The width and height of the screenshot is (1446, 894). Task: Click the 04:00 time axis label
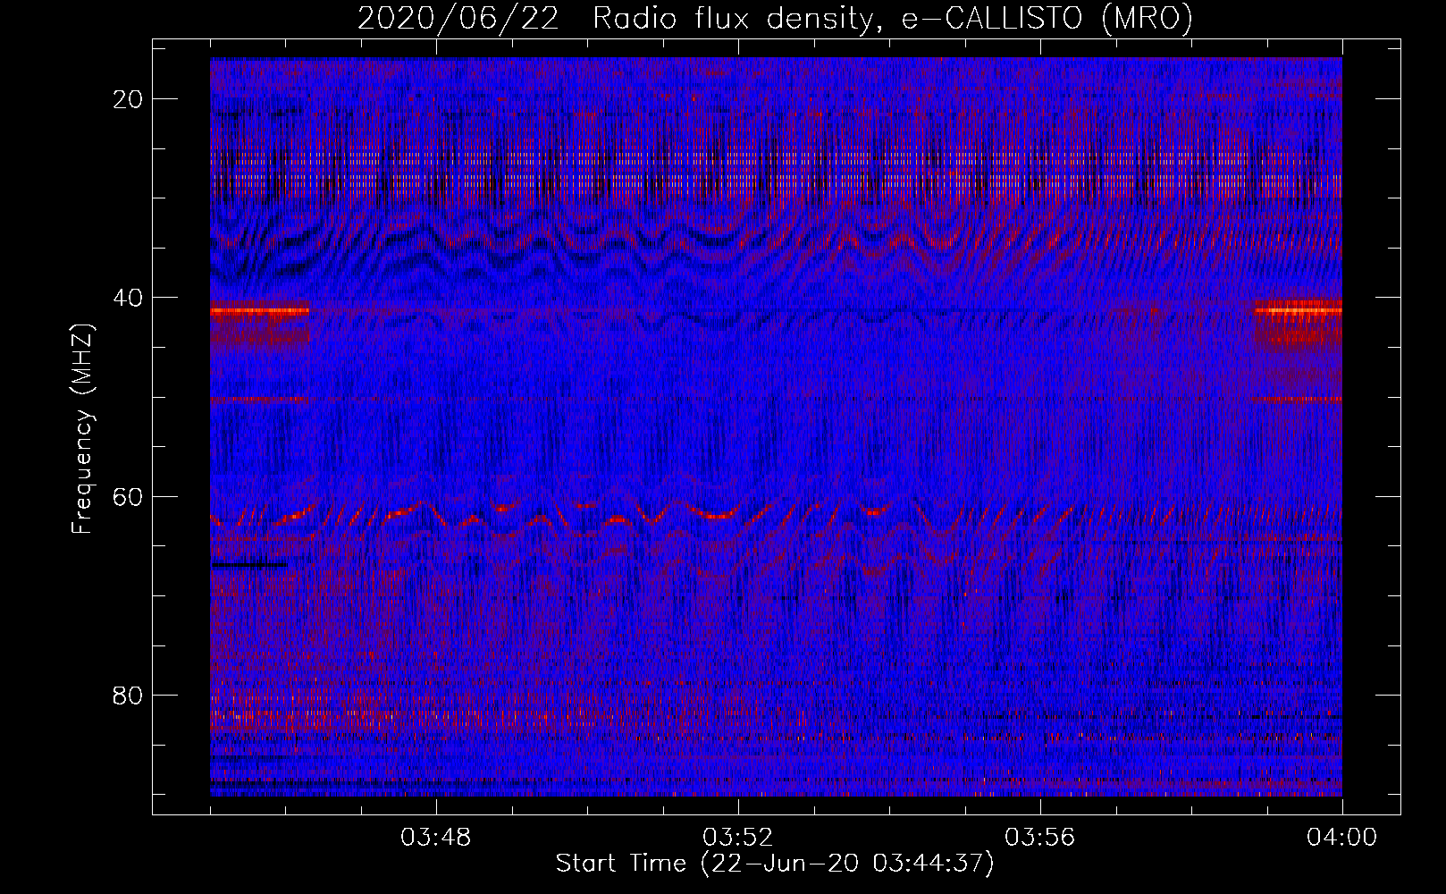(1342, 838)
